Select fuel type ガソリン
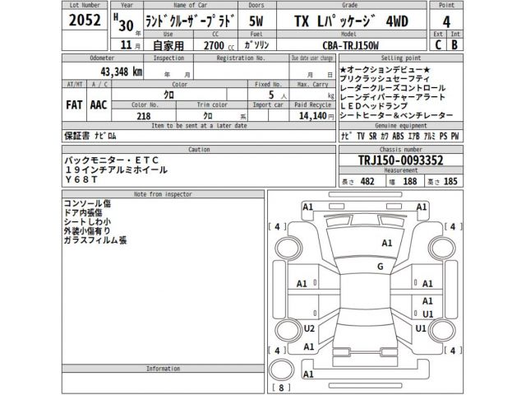Viewport: 526px width, 395px height. 256,44
